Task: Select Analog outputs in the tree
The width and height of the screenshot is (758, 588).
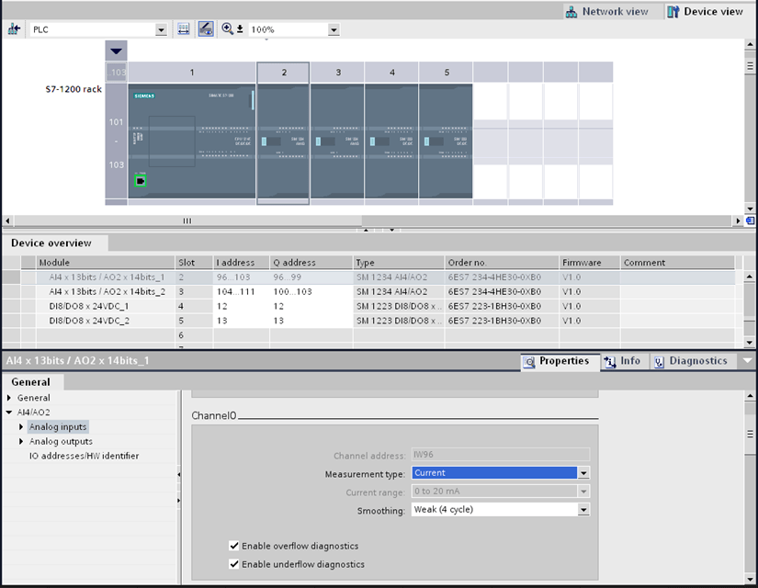Action: (61, 441)
